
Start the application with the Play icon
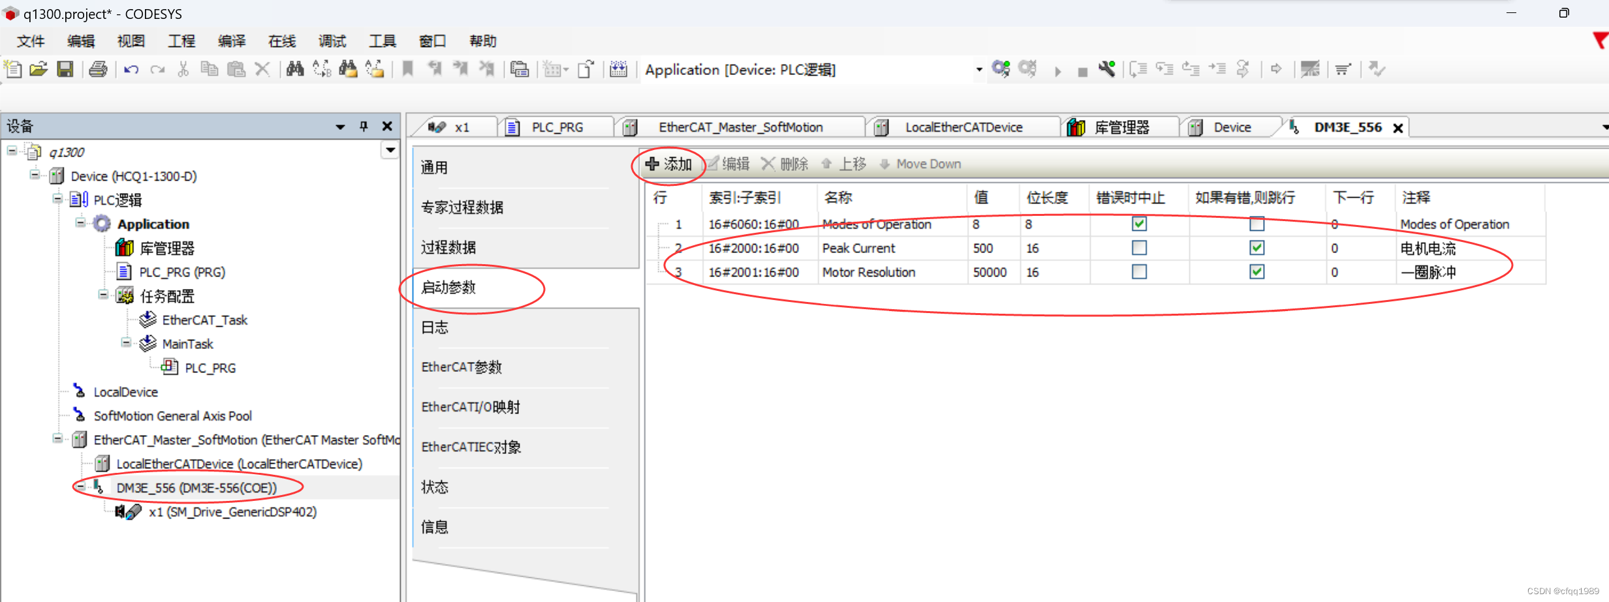point(1057,70)
